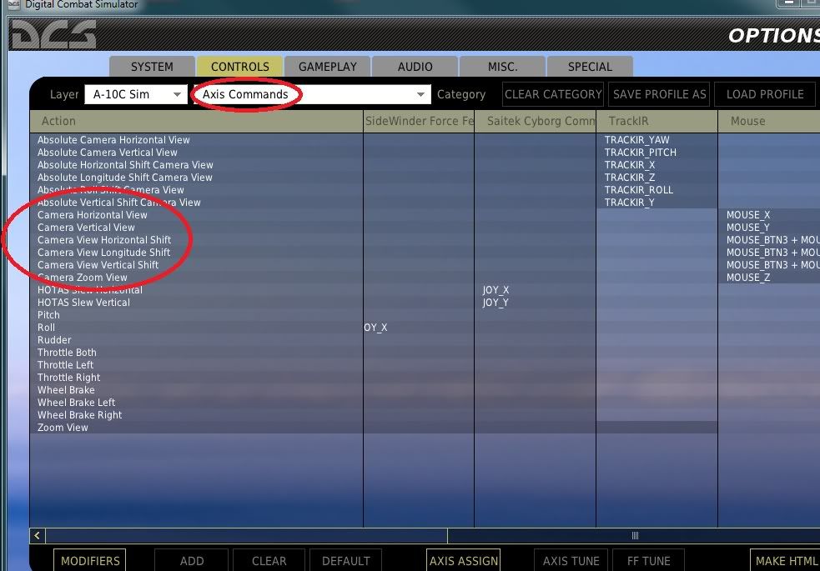Open the MODIFIERS dialog button
Image resolution: width=820 pixels, height=571 pixels.
[90, 561]
